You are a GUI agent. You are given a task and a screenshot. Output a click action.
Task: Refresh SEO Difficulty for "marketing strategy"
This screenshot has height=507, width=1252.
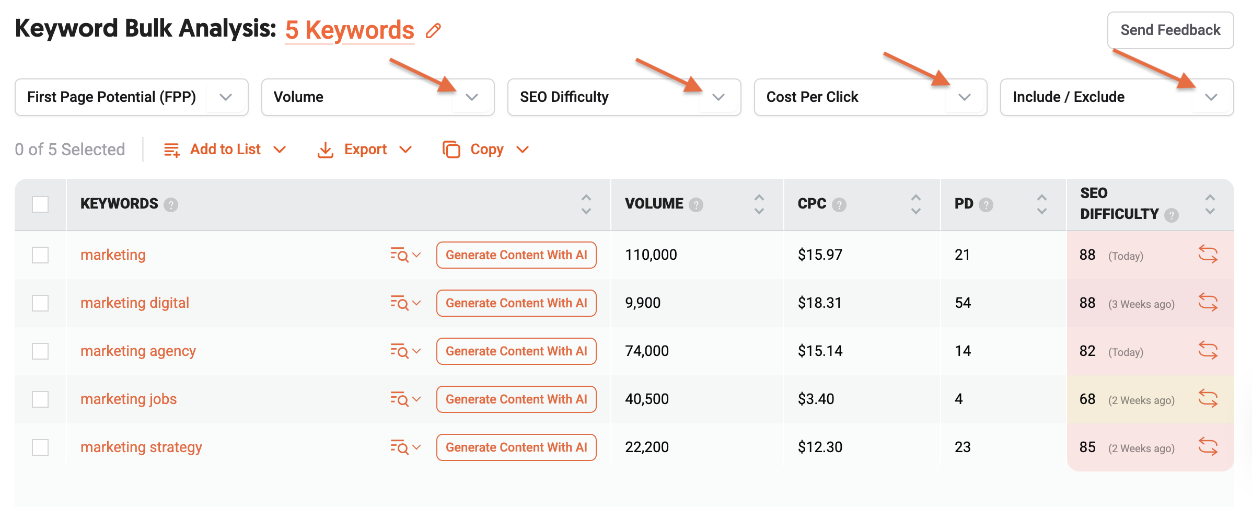(1209, 447)
